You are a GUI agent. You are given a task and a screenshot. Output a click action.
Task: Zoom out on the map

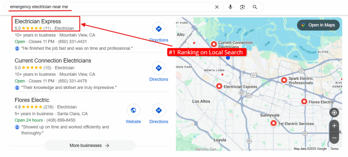coord(334,138)
